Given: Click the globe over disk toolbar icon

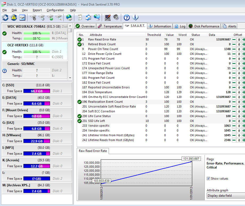Looking at the screenshot, I should coord(69,18).
